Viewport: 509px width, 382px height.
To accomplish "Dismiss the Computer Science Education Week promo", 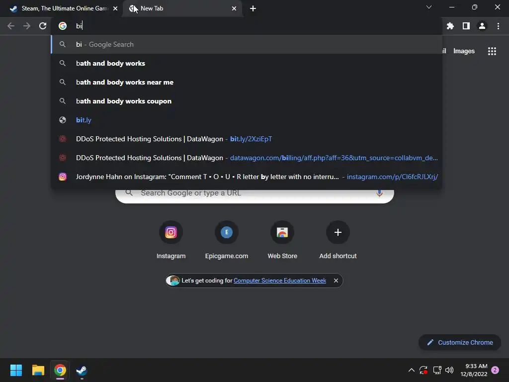I will 336,281.
